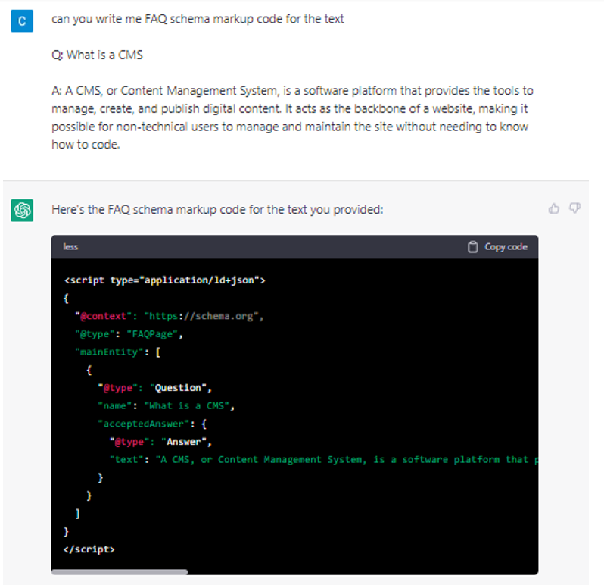Click the thumbs down feedback icon
Viewport: 604px width, 585px height.
coord(574,208)
